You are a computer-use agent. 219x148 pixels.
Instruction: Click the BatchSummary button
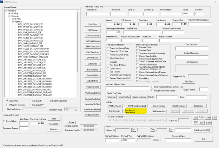point(179,106)
